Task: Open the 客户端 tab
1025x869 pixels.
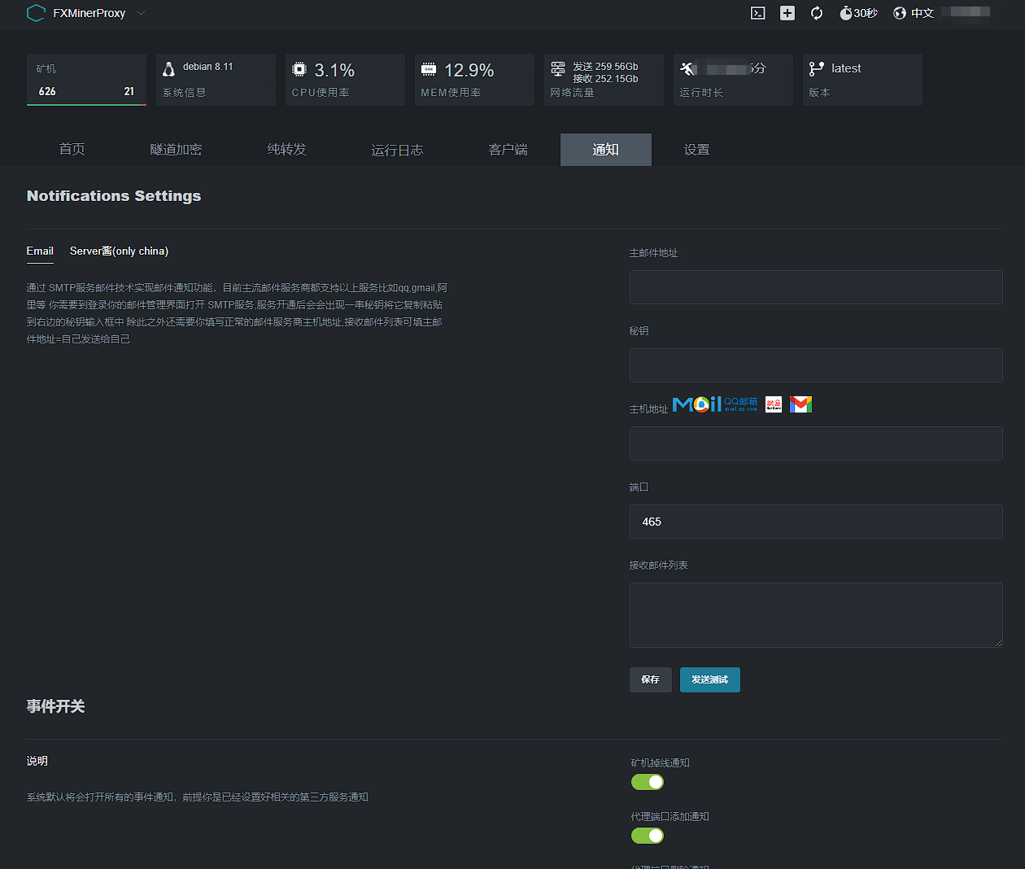Action: point(508,150)
